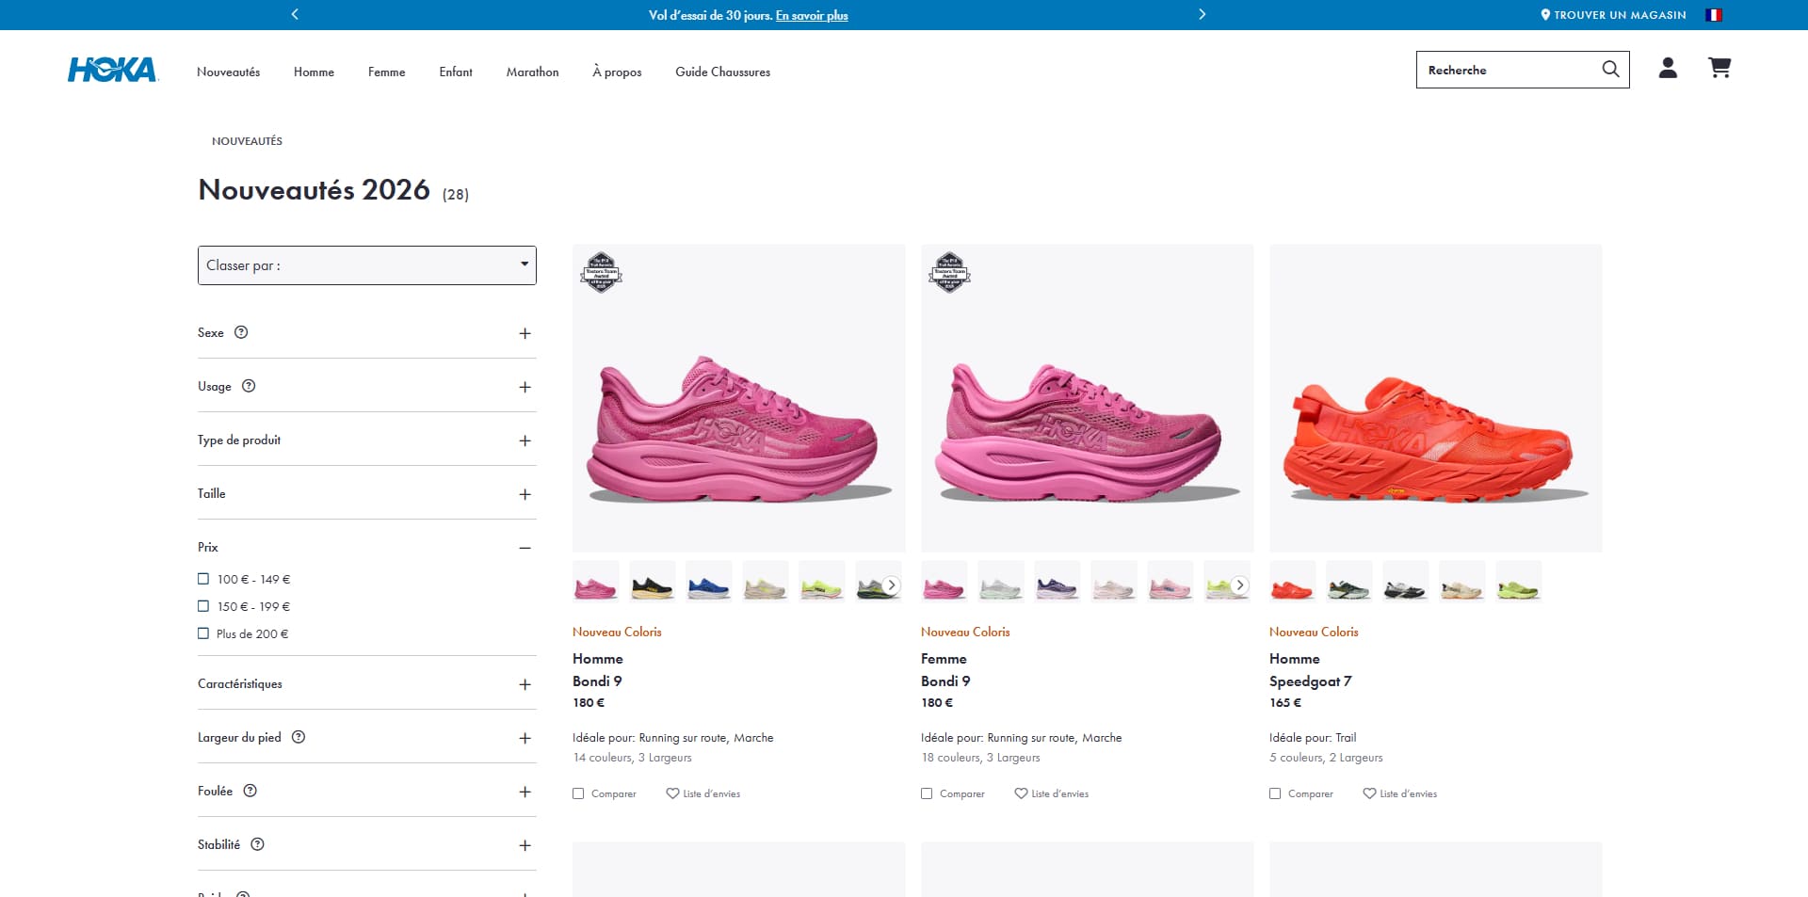Add Homme Bondi 9 to wishlist
This screenshot has height=897, width=1808.
pos(702,793)
